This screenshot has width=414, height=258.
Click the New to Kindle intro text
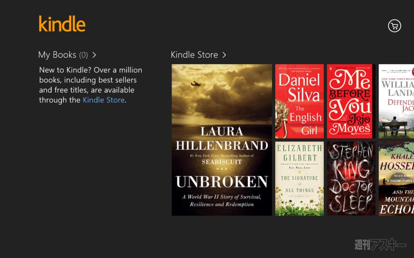91,85
